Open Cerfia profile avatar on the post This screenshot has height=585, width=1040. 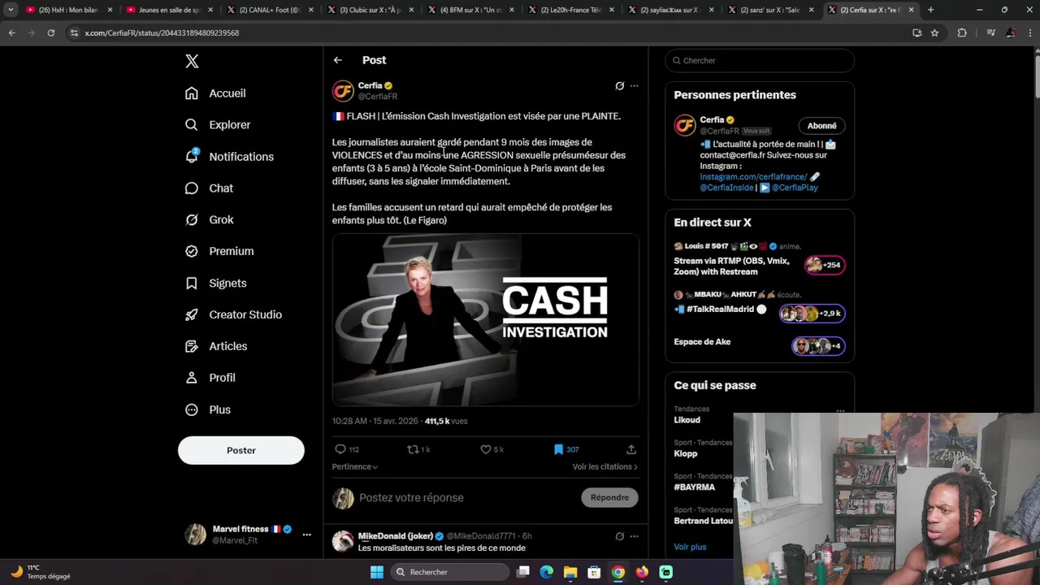(x=343, y=91)
